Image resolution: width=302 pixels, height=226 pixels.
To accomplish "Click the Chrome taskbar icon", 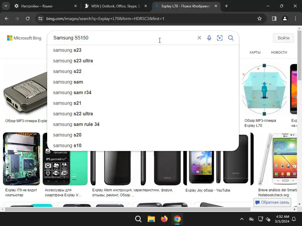I will (177, 219).
